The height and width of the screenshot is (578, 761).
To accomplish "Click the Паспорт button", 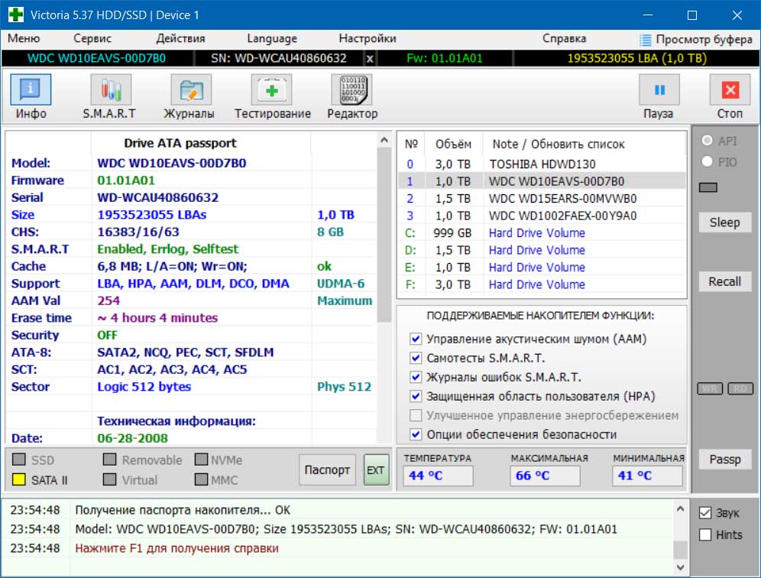I will point(327,469).
